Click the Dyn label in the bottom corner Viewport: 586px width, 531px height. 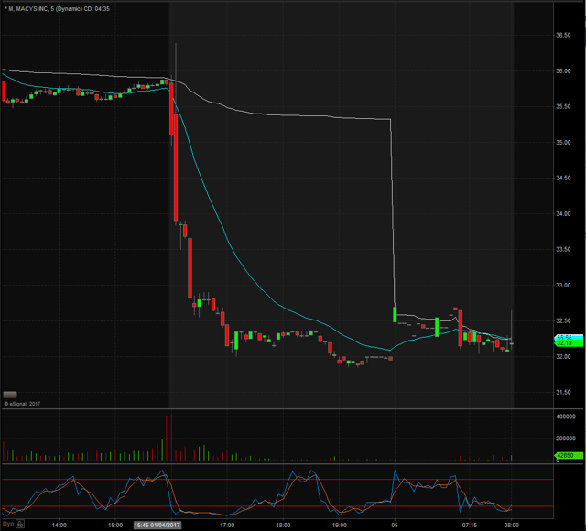tap(8, 525)
